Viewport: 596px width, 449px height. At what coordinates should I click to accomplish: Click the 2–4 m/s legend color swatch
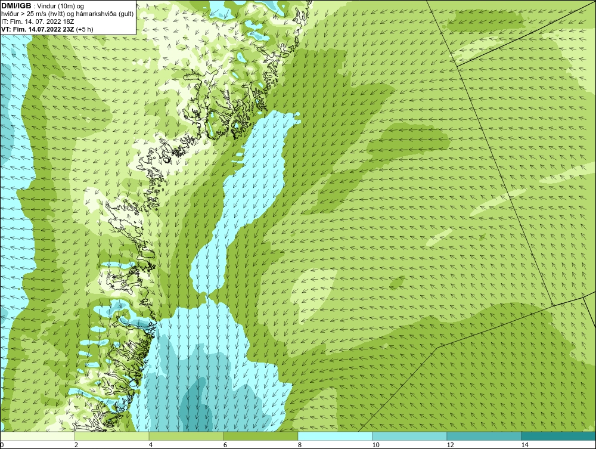(x=112, y=436)
